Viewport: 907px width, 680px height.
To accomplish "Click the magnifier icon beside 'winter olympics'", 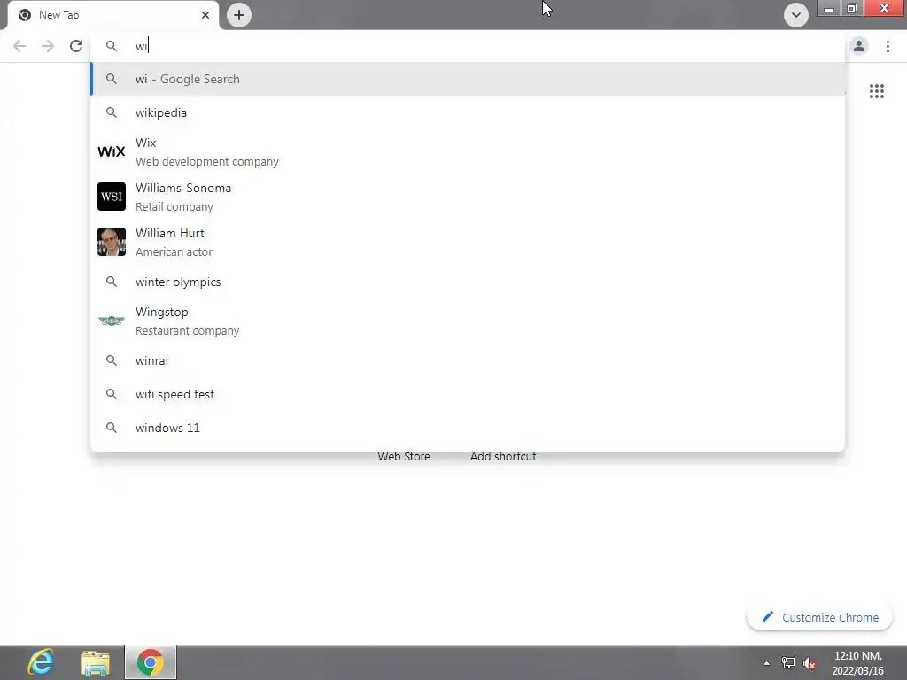I will [111, 281].
